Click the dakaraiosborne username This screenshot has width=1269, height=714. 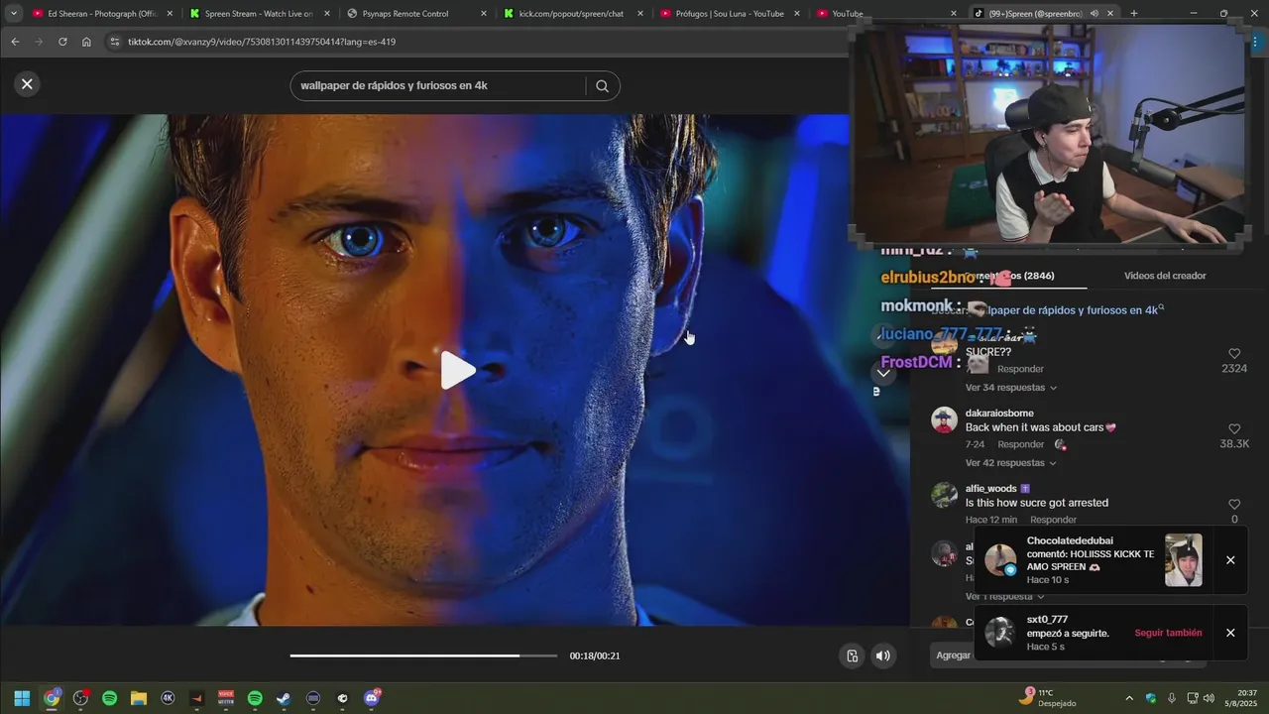click(999, 414)
